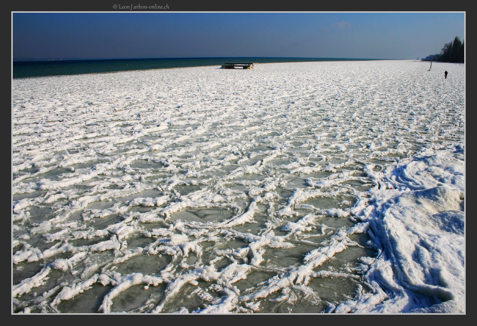Click the dark trees on the shoreline
477x326 pixels.
(453, 51)
